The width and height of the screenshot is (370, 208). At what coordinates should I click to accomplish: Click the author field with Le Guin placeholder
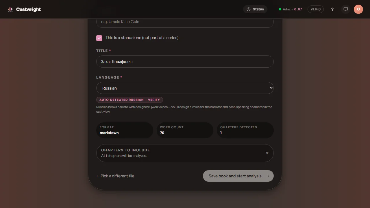pos(185,22)
